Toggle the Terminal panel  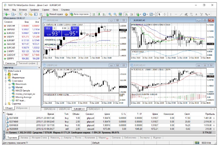click(x=36, y=14)
